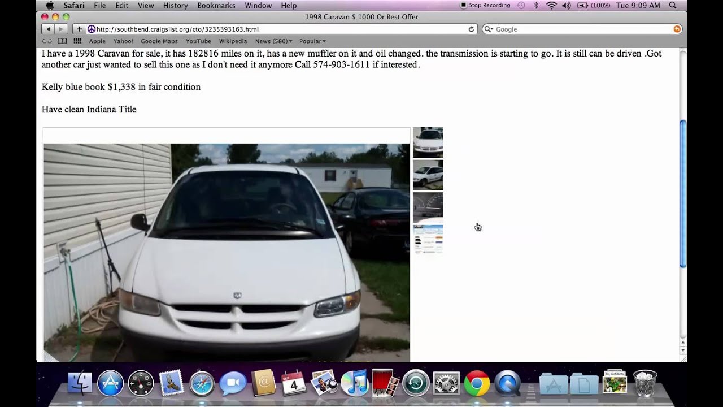The image size is (723, 407).
Task: Go back using Safari's back arrow
Action: [48, 29]
